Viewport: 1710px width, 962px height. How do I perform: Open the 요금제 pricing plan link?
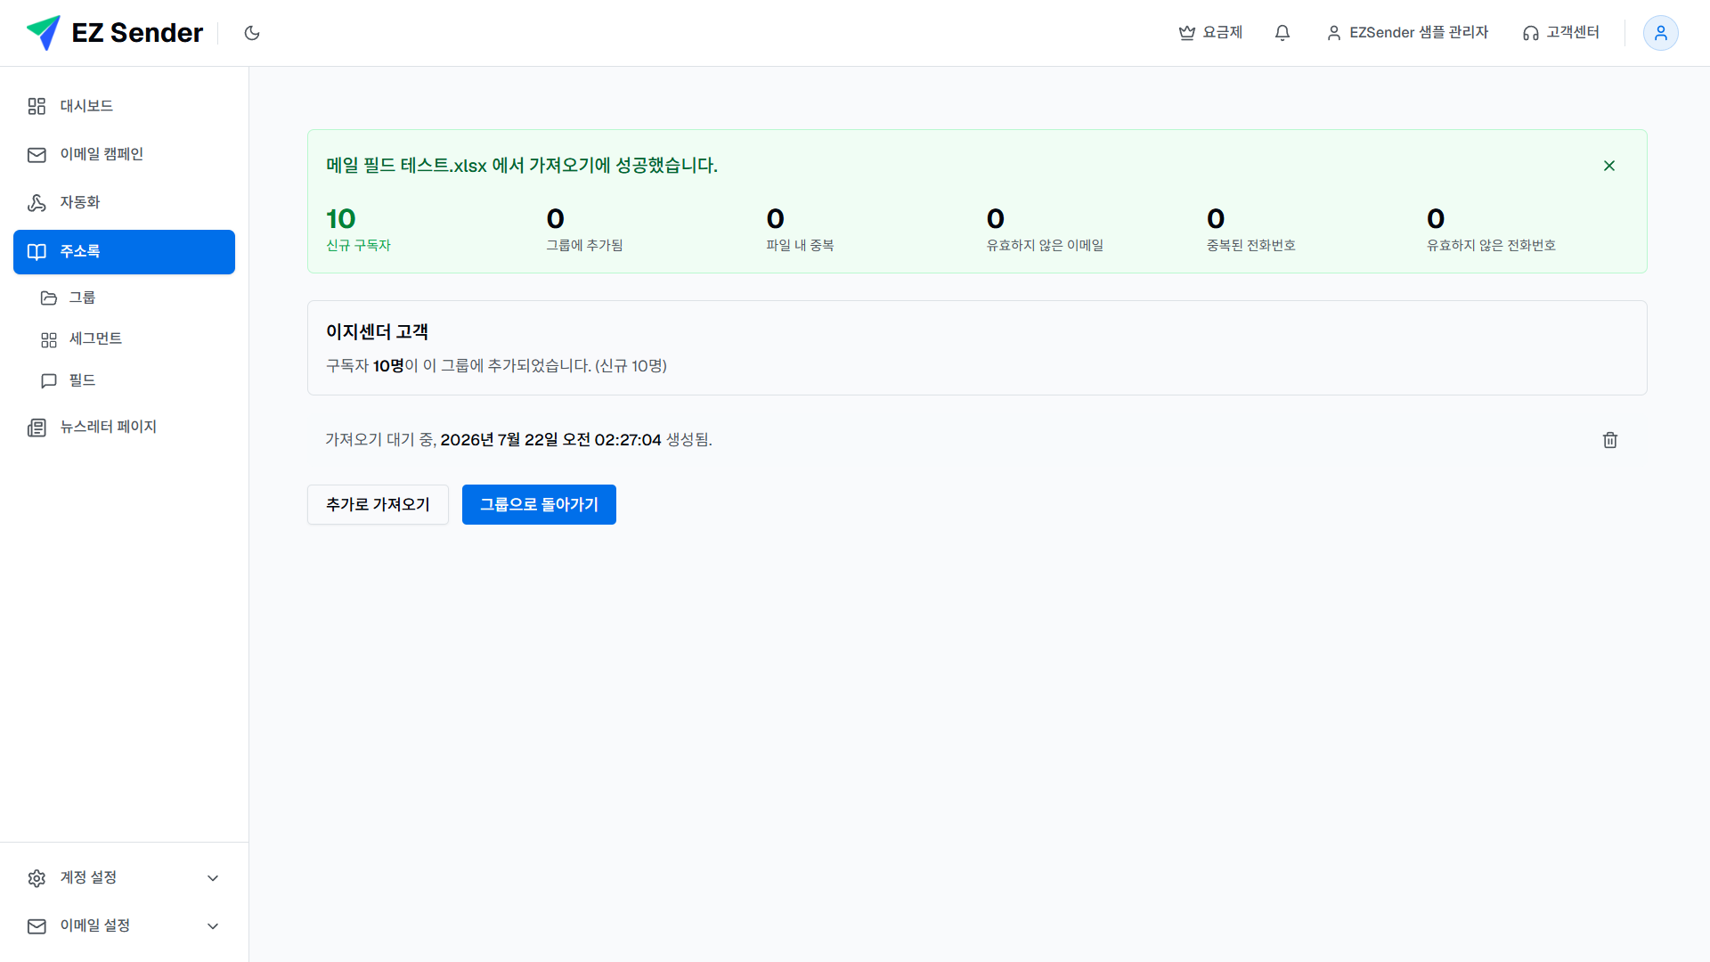[1210, 33]
